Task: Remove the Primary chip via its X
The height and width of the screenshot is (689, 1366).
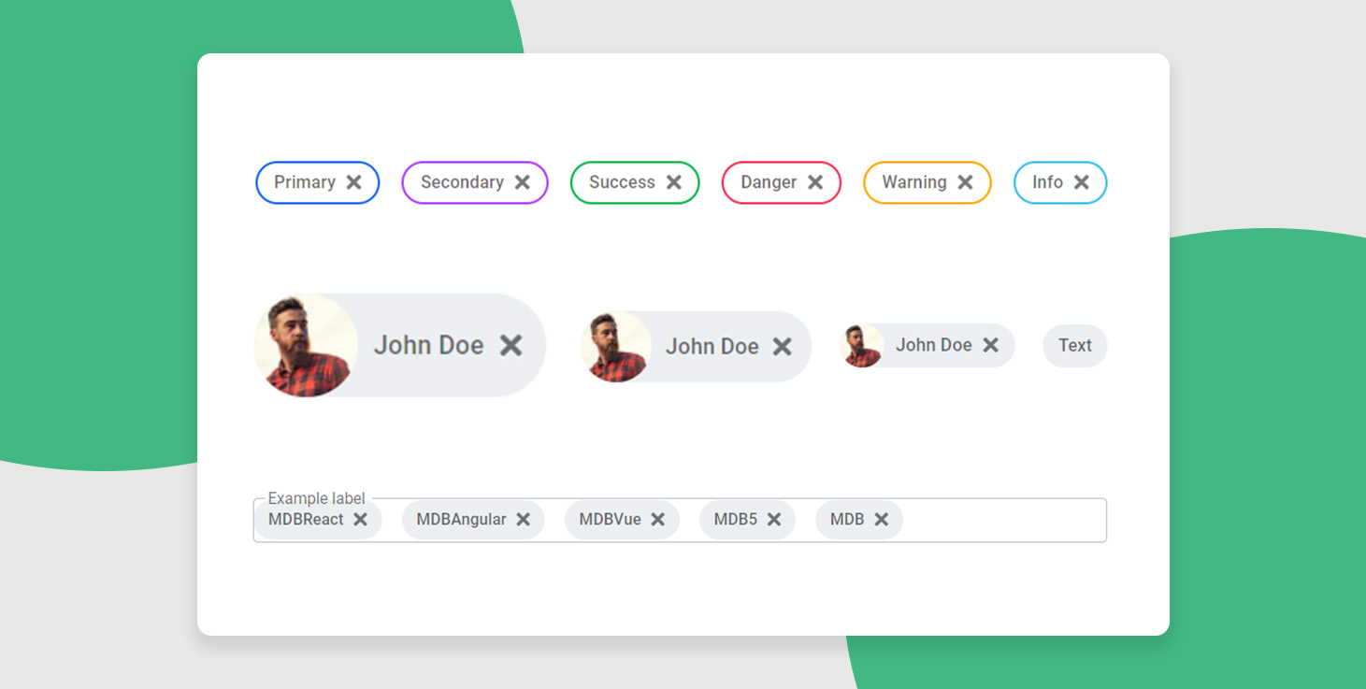Action: click(353, 182)
